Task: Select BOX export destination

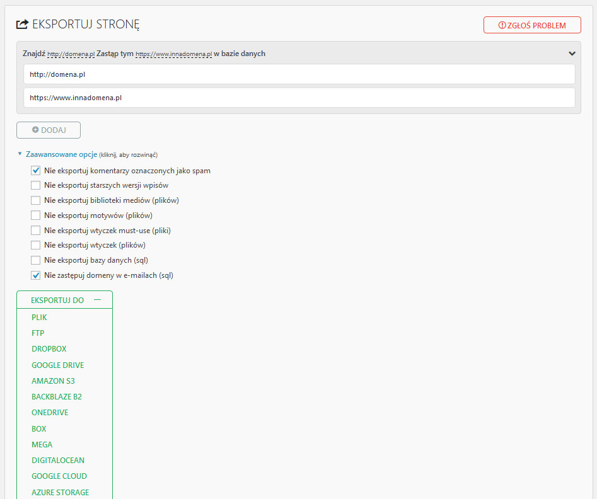Action: pos(39,428)
